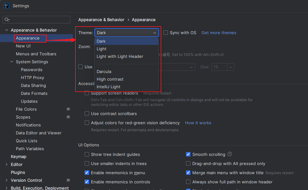Focus the settings search field
This screenshot has height=190, width=308.
tap(36, 20)
